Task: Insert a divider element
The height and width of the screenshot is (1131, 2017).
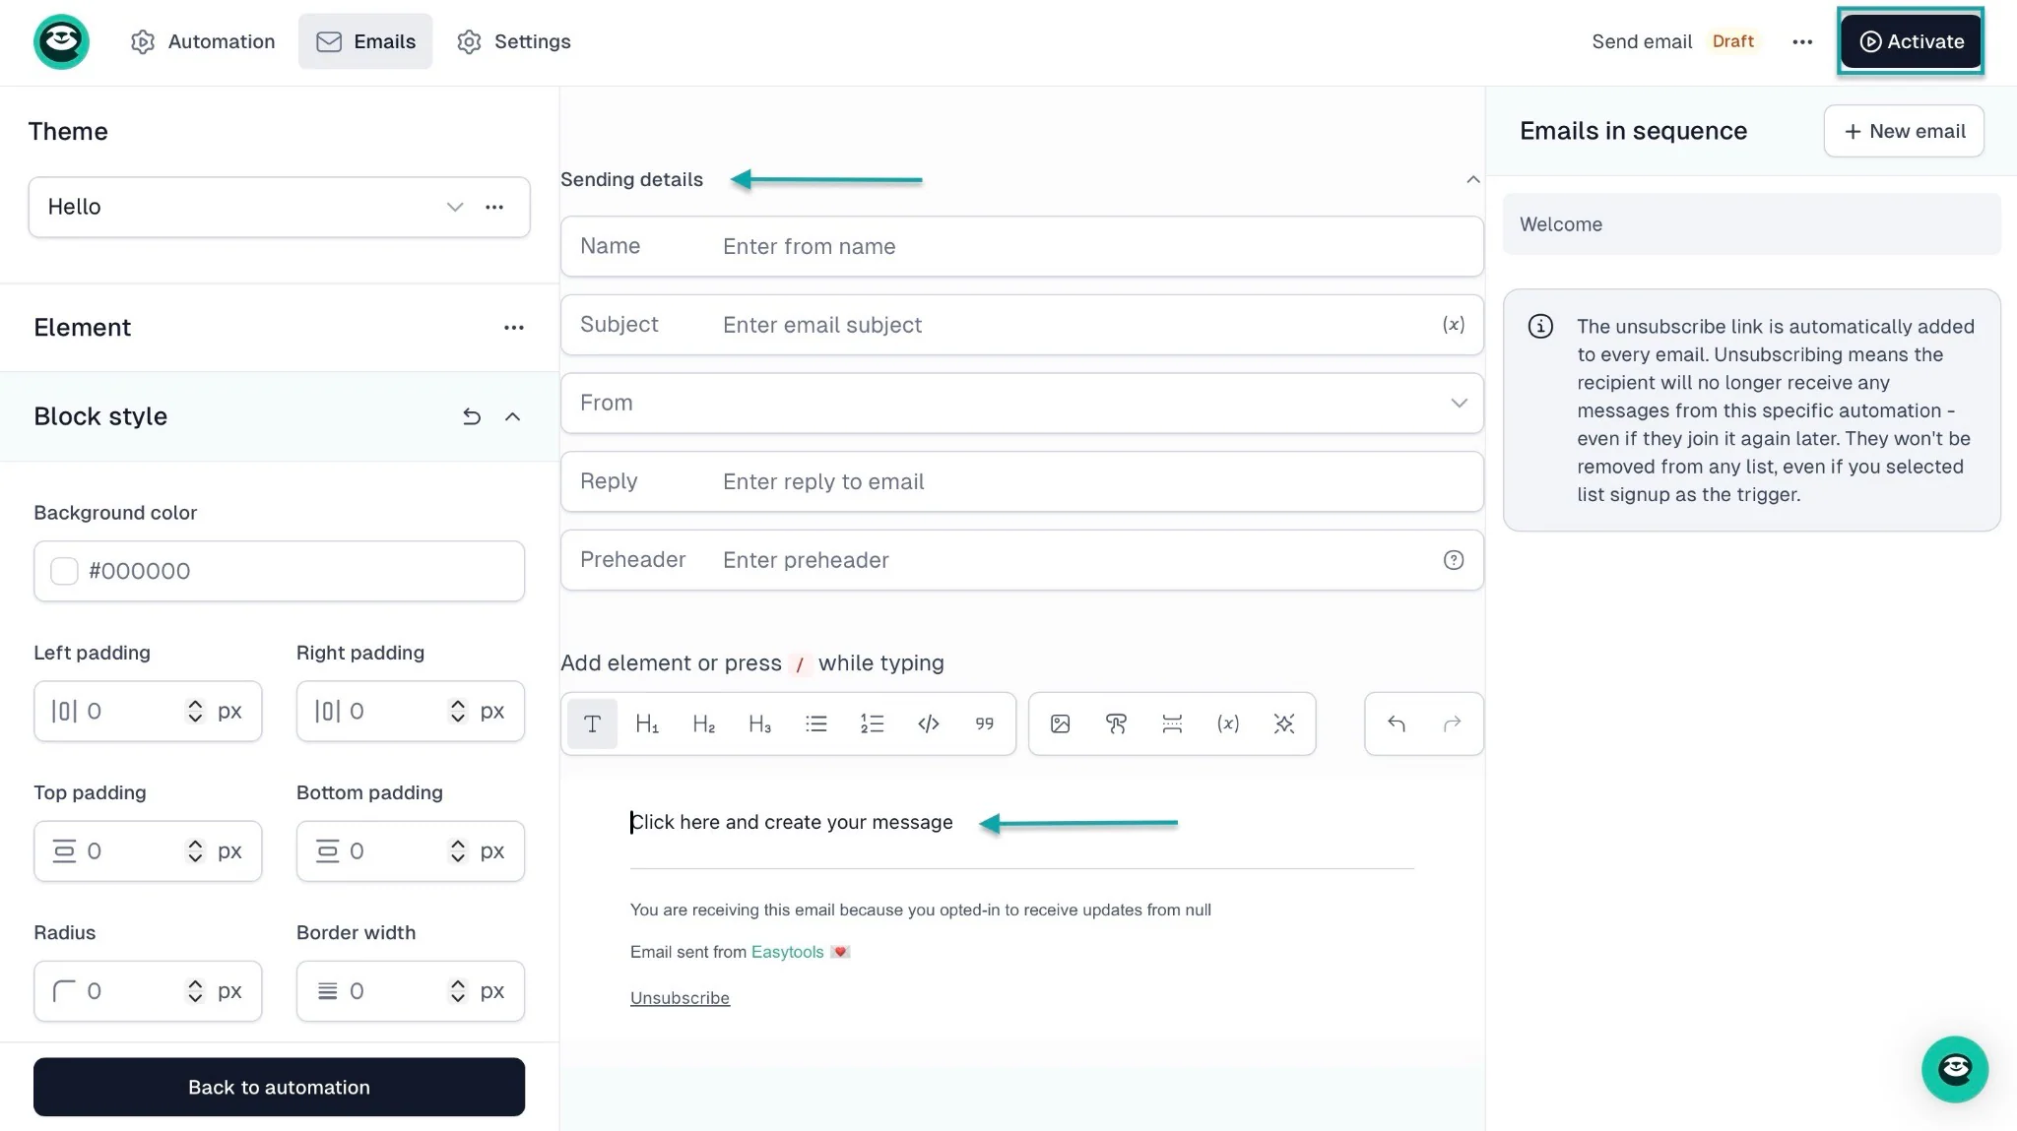Action: click(1172, 723)
